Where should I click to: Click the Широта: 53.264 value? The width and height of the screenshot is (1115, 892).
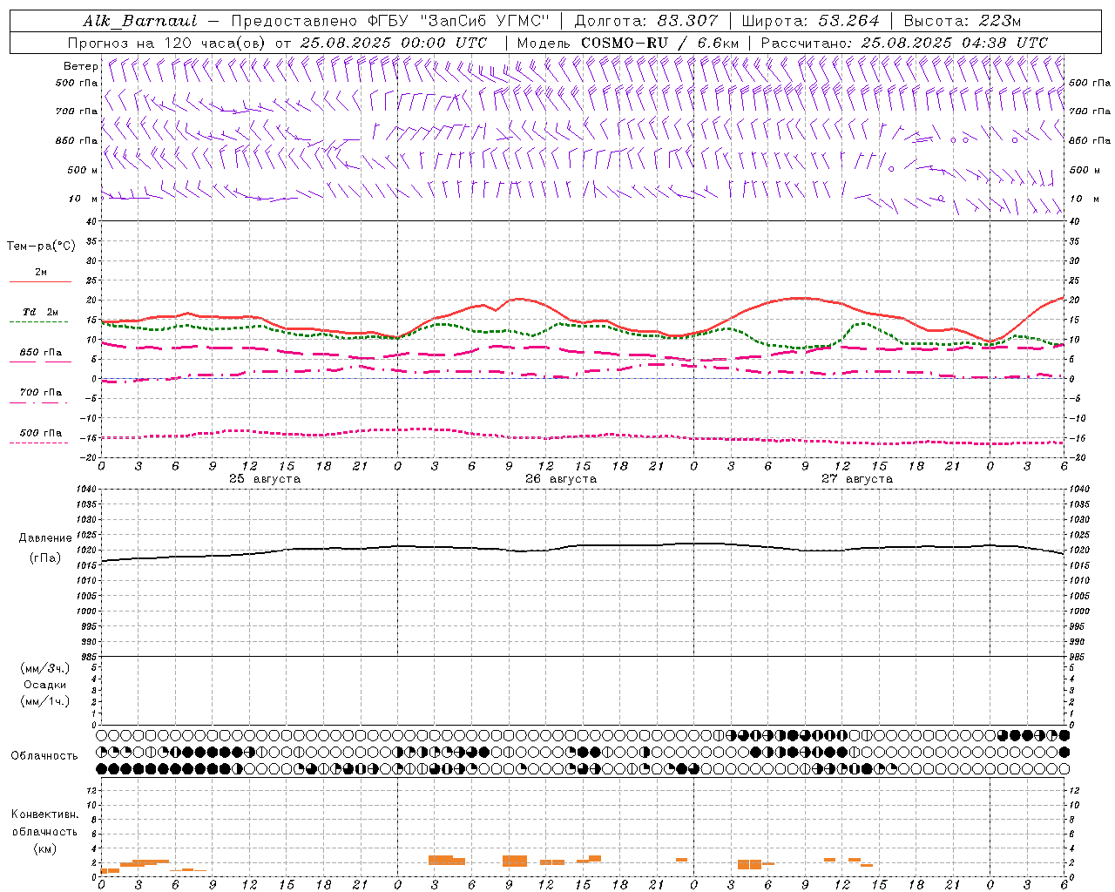point(810,21)
